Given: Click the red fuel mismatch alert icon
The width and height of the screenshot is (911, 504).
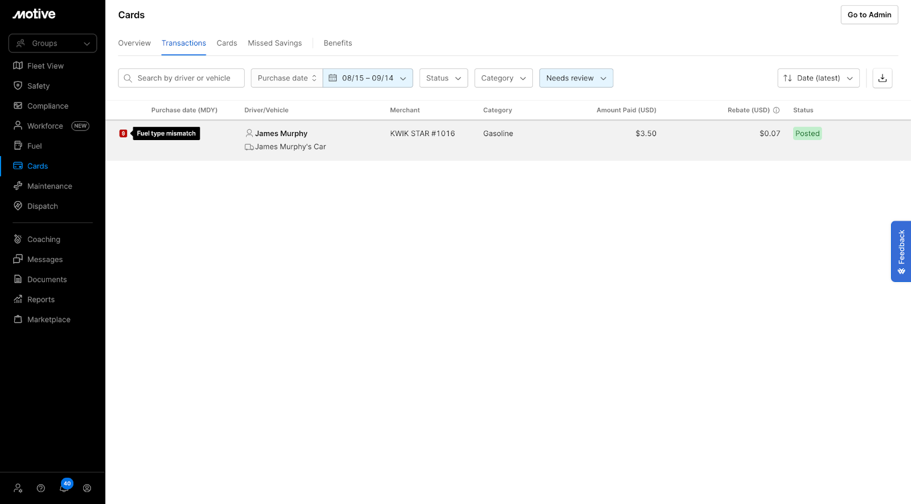Looking at the screenshot, I should tap(123, 133).
